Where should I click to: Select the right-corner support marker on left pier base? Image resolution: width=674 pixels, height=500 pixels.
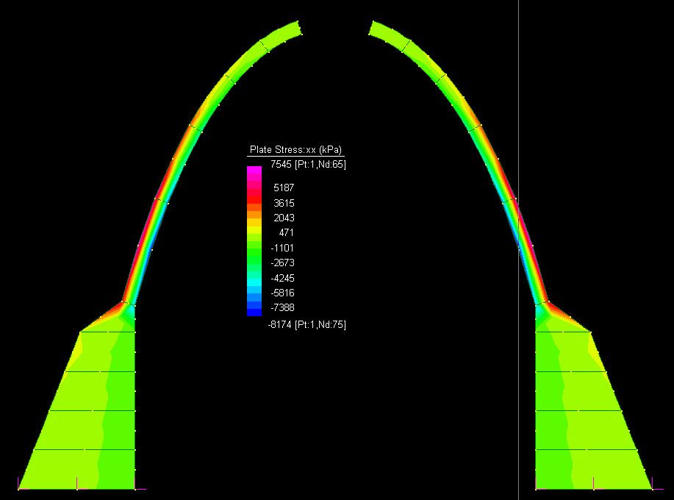pyautogui.click(x=135, y=488)
